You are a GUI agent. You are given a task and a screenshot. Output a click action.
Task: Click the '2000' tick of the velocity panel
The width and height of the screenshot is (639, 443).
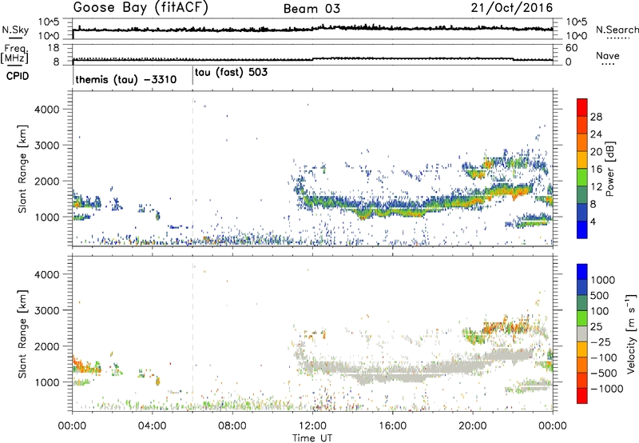pos(46,346)
